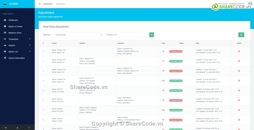
Task: Click Outgoing Goods badge in row 3
Action: coord(176,71)
